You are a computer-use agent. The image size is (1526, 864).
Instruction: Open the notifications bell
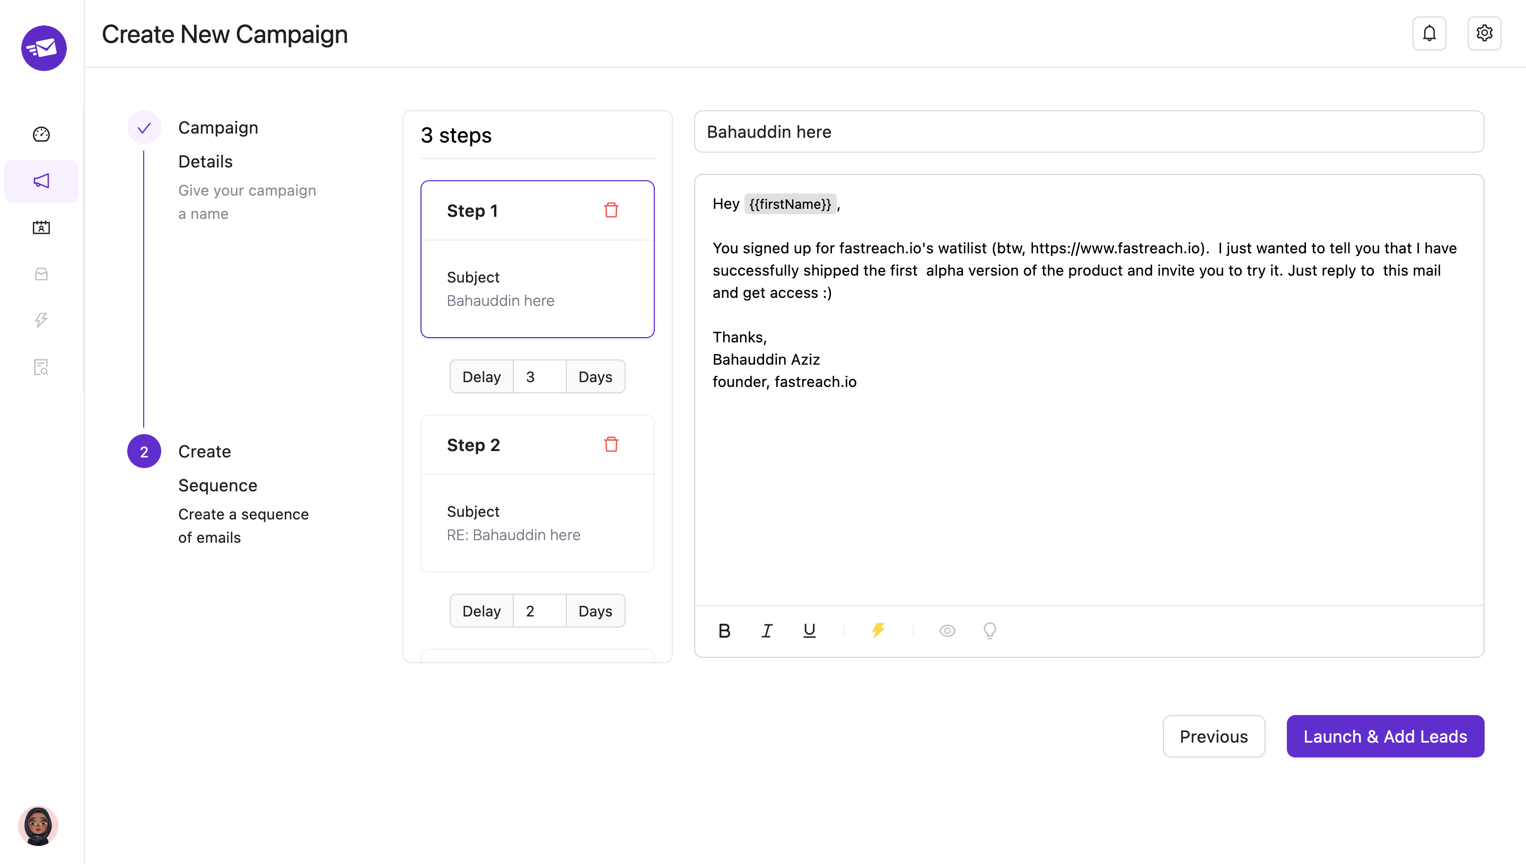tap(1428, 33)
